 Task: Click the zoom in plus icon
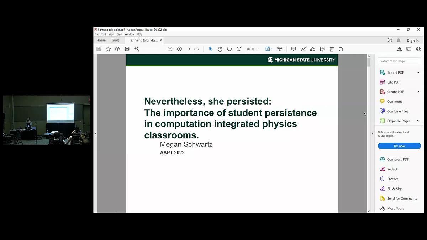[x=239, y=49]
